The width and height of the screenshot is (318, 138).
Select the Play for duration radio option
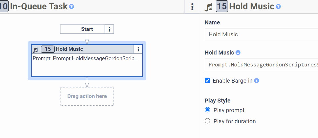208,121
